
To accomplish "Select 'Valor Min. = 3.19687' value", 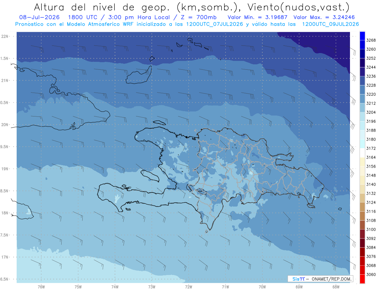I will coord(257,17).
